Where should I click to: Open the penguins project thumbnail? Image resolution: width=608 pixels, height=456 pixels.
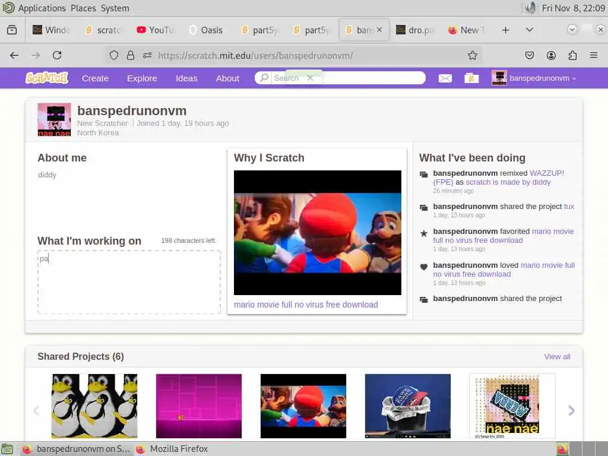pyautogui.click(x=94, y=406)
